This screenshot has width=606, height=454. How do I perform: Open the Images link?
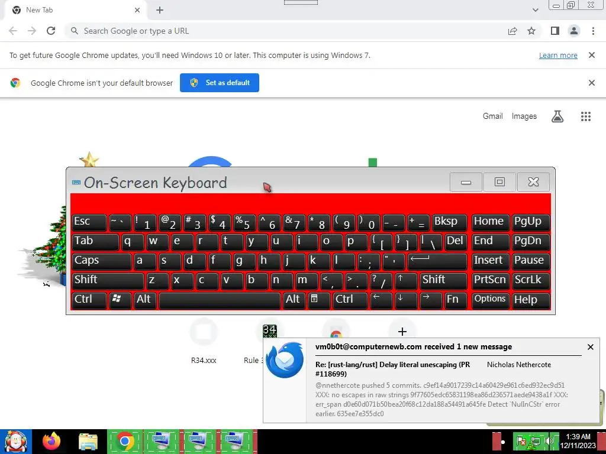coord(524,116)
